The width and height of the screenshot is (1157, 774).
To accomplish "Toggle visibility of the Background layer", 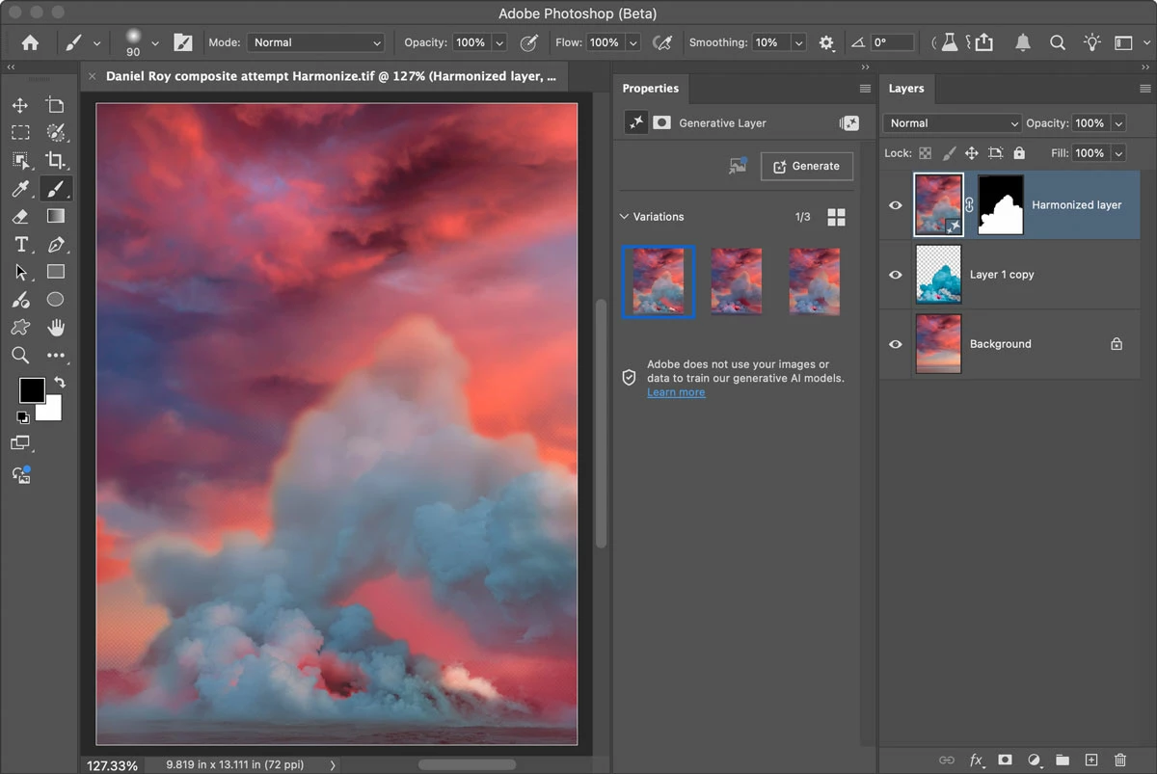I will (x=896, y=344).
